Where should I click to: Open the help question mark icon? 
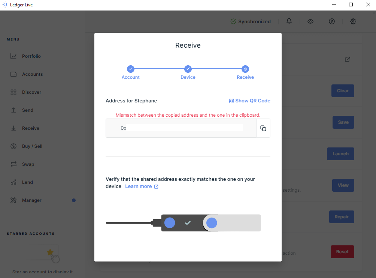[x=331, y=21]
